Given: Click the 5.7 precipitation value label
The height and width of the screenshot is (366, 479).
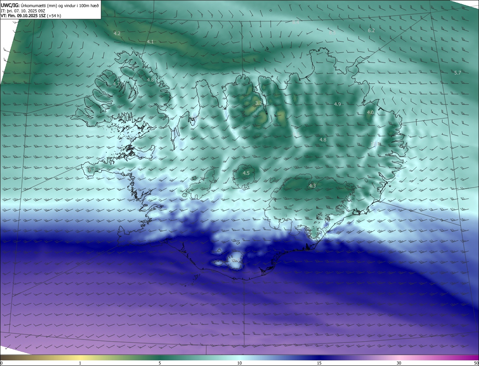Looking at the screenshot, I should [458, 73].
